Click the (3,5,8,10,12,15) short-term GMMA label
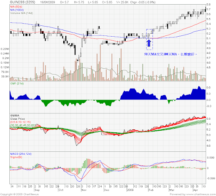This screenshot has height=196, width=216. click(20, 122)
